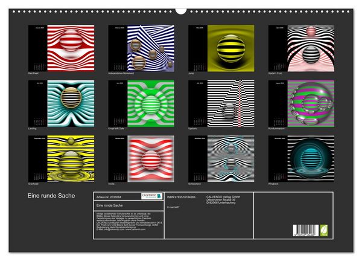Open the blue striped Independence Movement image

click(151, 48)
